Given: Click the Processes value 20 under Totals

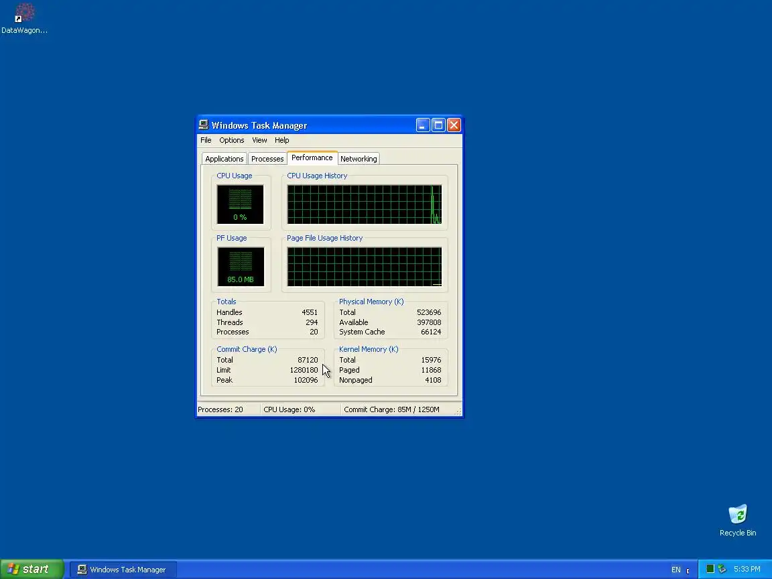Looking at the screenshot, I should coord(314,332).
